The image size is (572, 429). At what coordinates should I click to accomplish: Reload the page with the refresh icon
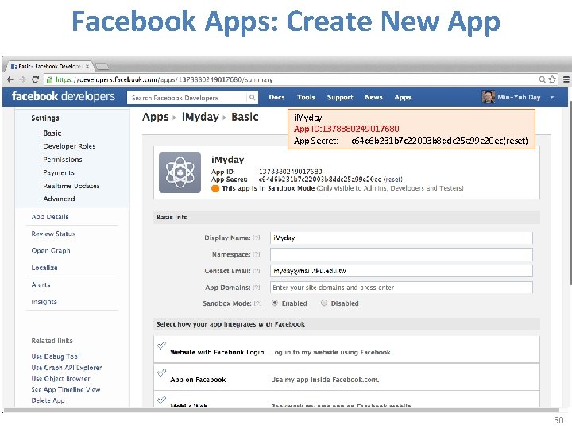(x=36, y=79)
